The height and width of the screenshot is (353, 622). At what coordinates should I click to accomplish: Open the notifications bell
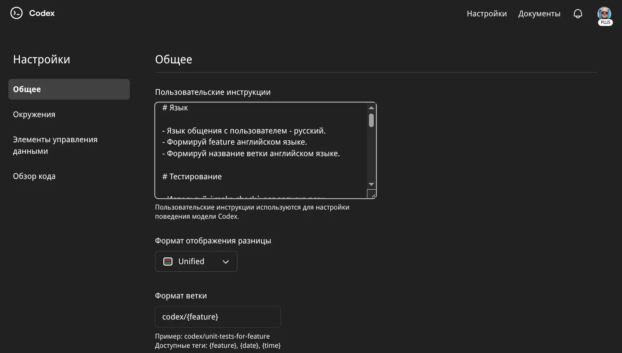[x=577, y=14]
